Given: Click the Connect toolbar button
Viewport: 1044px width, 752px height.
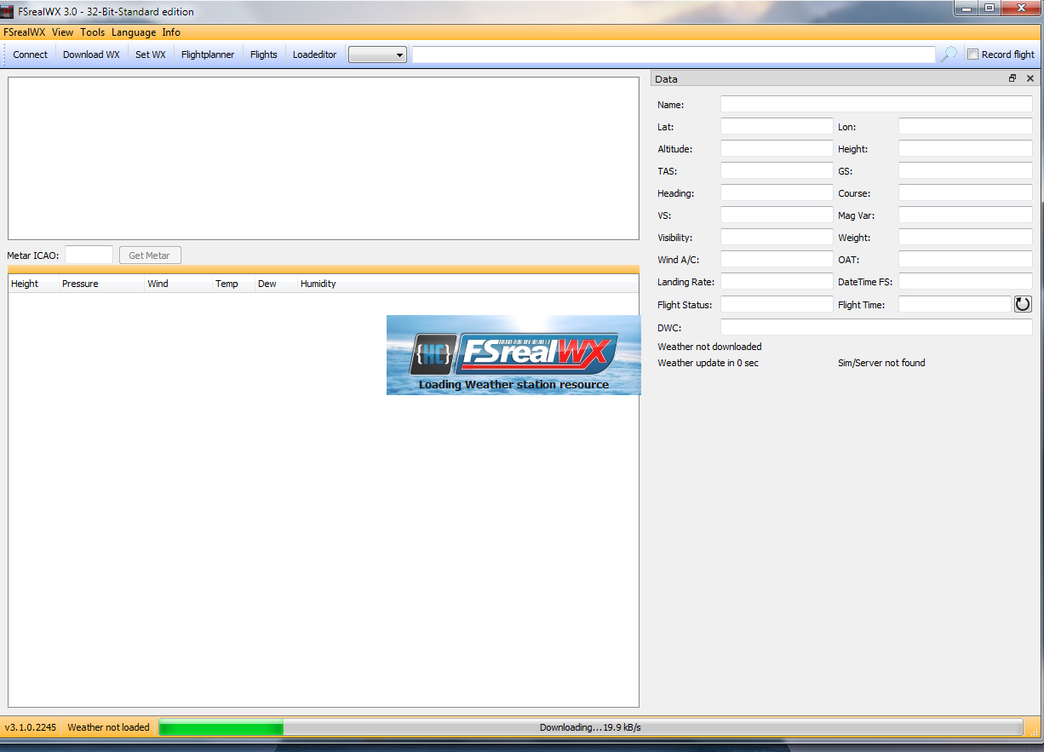Looking at the screenshot, I should pyautogui.click(x=31, y=55).
